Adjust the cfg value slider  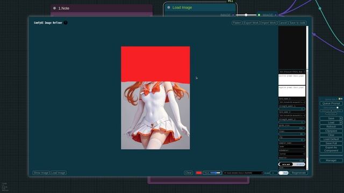point(292,140)
